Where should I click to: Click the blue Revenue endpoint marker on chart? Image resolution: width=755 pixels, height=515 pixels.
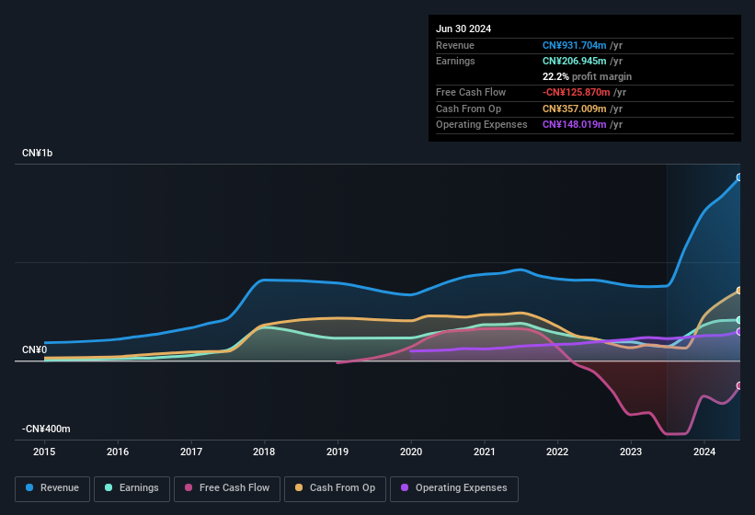[739, 177]
